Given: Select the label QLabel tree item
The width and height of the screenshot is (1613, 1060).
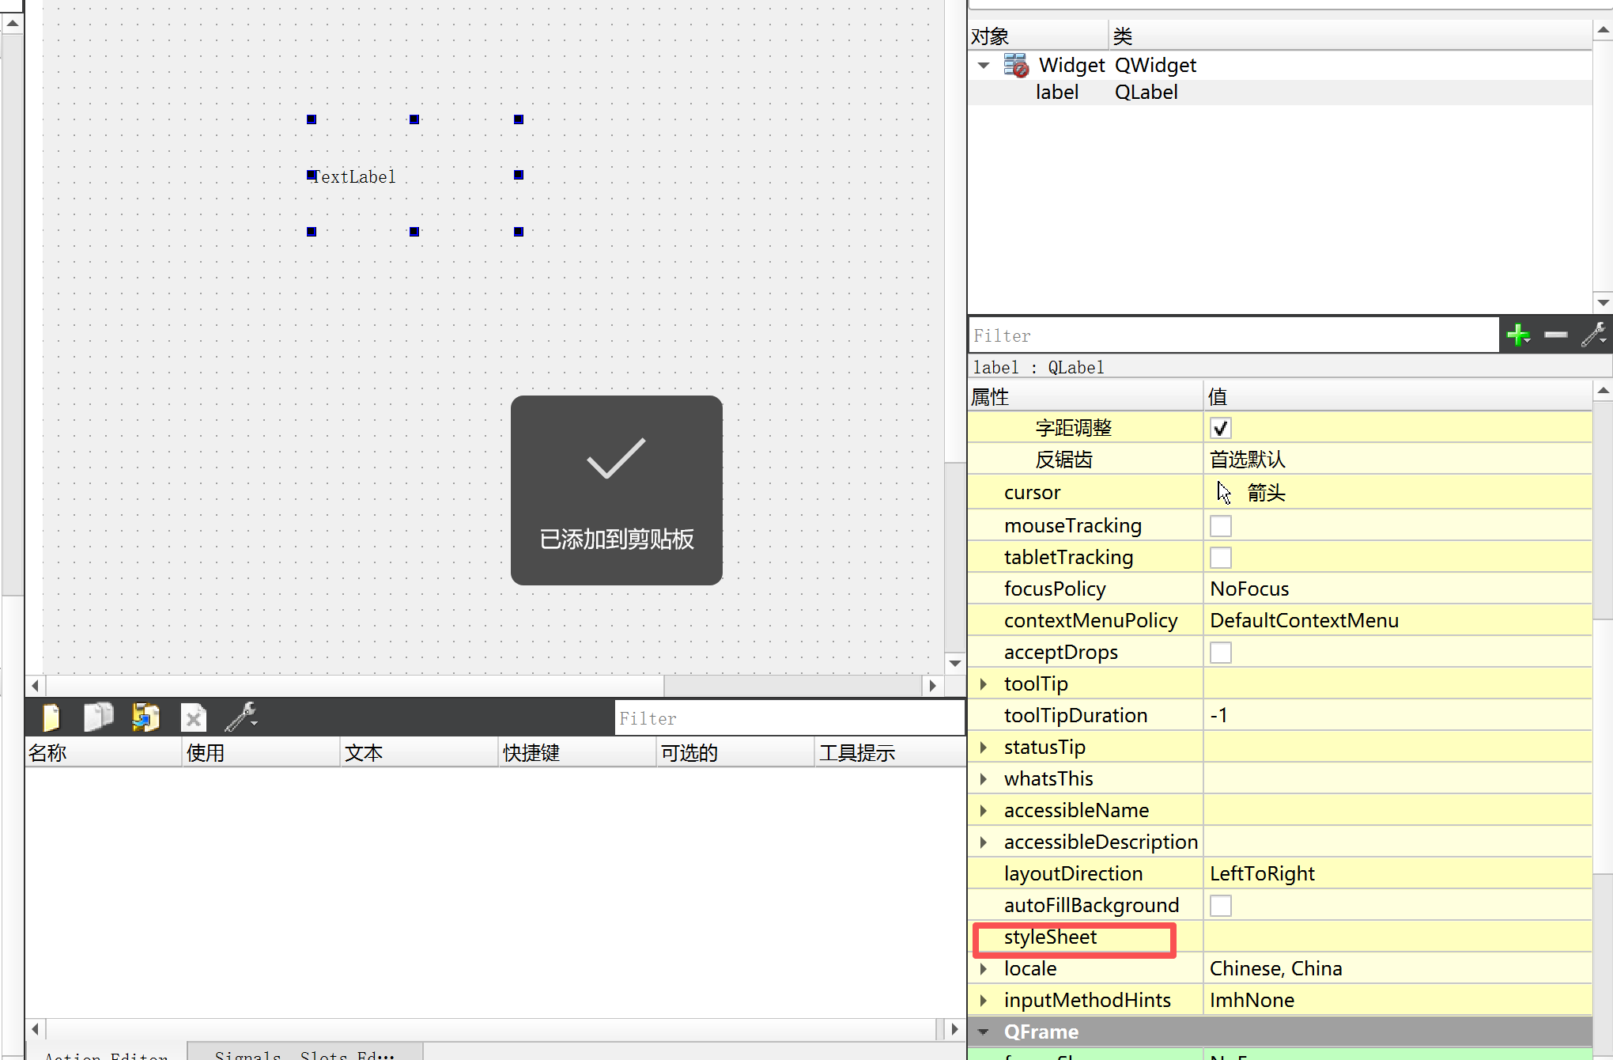Looking at the screenshot, I should (x=1057, y=93).
